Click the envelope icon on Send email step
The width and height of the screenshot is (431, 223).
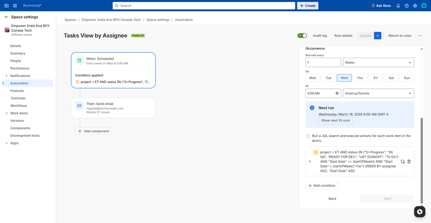point(79,105)
